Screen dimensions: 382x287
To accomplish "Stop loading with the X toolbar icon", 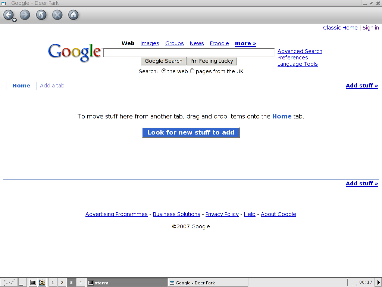I will 57,15.
